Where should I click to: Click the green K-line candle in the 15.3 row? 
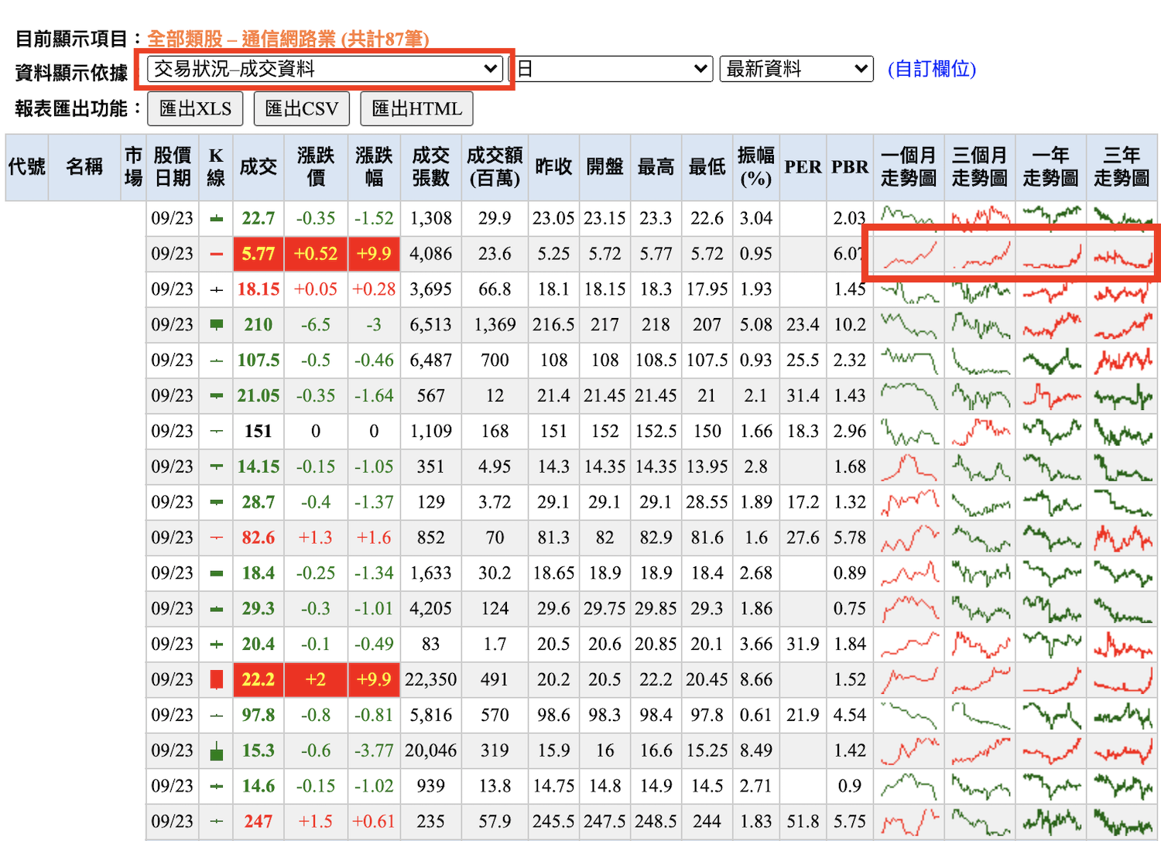coord(217,750)
